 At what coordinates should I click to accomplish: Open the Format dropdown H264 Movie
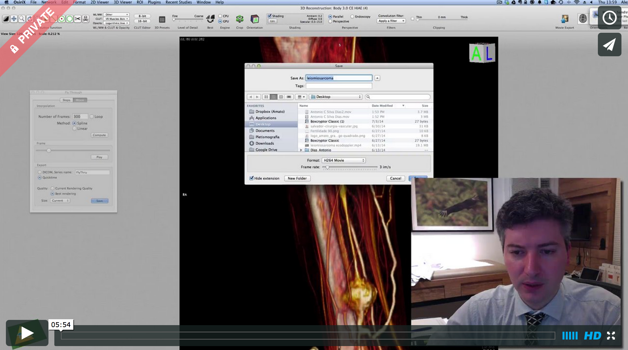344,160
